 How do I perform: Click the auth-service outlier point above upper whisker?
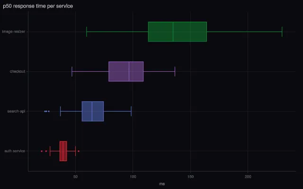(79, 151)
